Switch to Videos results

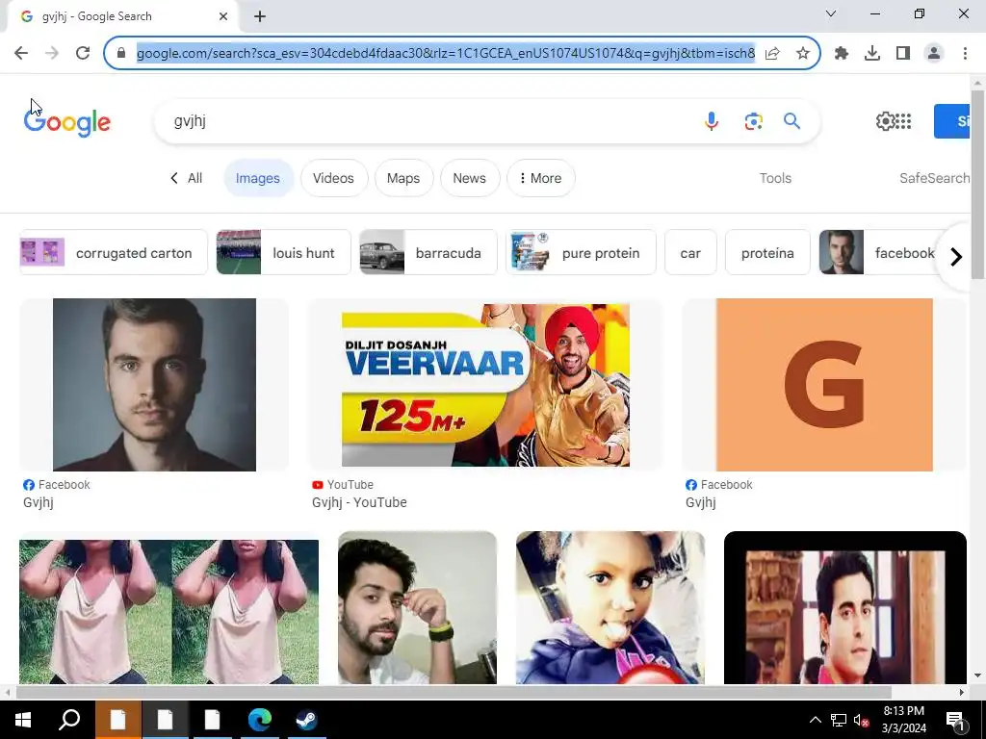coord(333,178)
